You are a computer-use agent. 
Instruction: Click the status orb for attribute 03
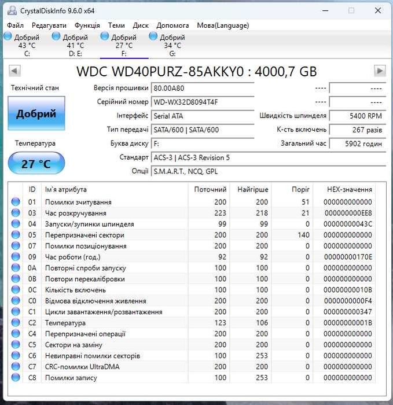click(x=16, y=213)
